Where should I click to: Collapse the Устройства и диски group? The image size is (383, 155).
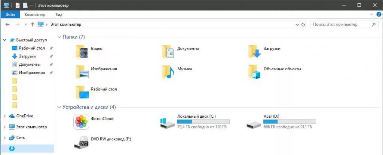(x=59, y=107)
